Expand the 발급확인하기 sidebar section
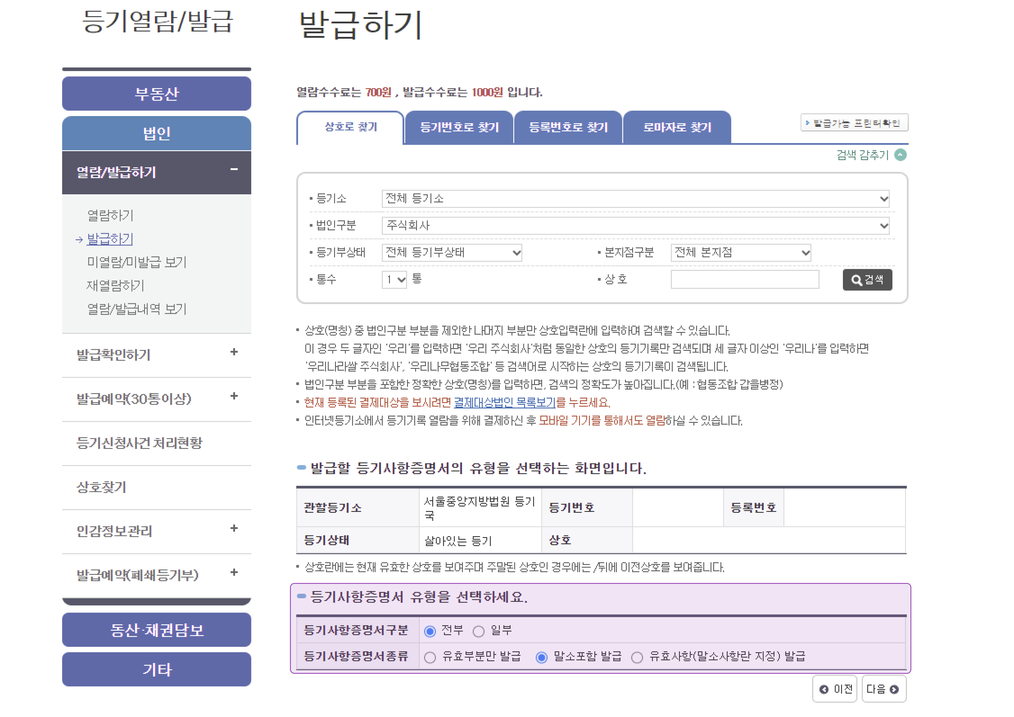This screenshot has width=1014, height=717. point(157,355)
